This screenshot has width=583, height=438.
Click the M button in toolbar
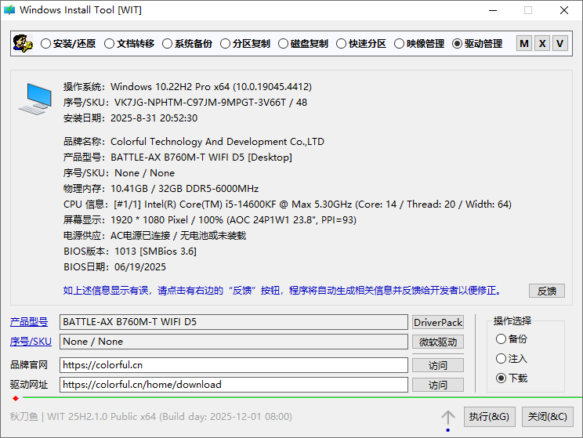524,44
